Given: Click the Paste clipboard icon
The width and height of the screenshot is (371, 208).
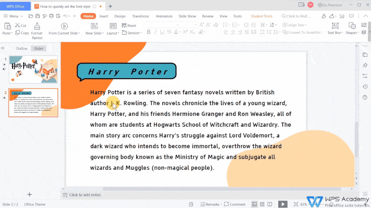Looking at the screenshot, I should click(7, 26).
